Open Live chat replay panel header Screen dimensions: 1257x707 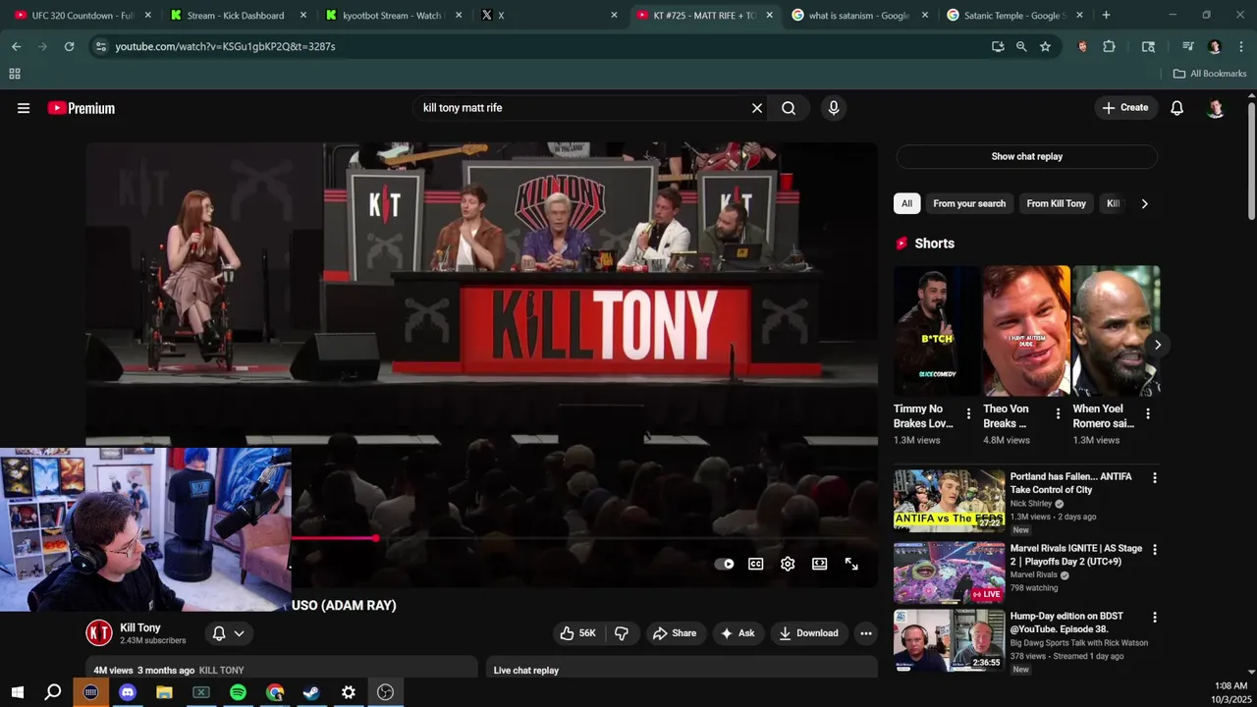pyautogui.click(x=682, y=669)
